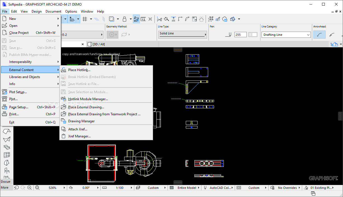Toggle the curved Arrowhead style option

click(319, 35)
